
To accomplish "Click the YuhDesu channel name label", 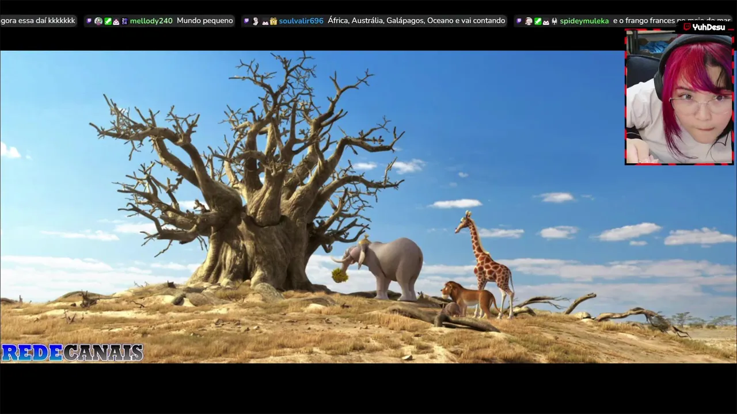I will 709,27.
